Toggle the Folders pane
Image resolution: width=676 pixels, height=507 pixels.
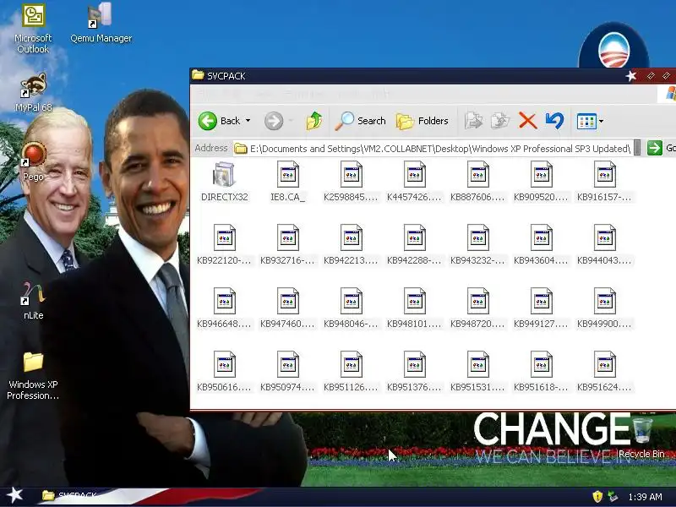[422, 121]
